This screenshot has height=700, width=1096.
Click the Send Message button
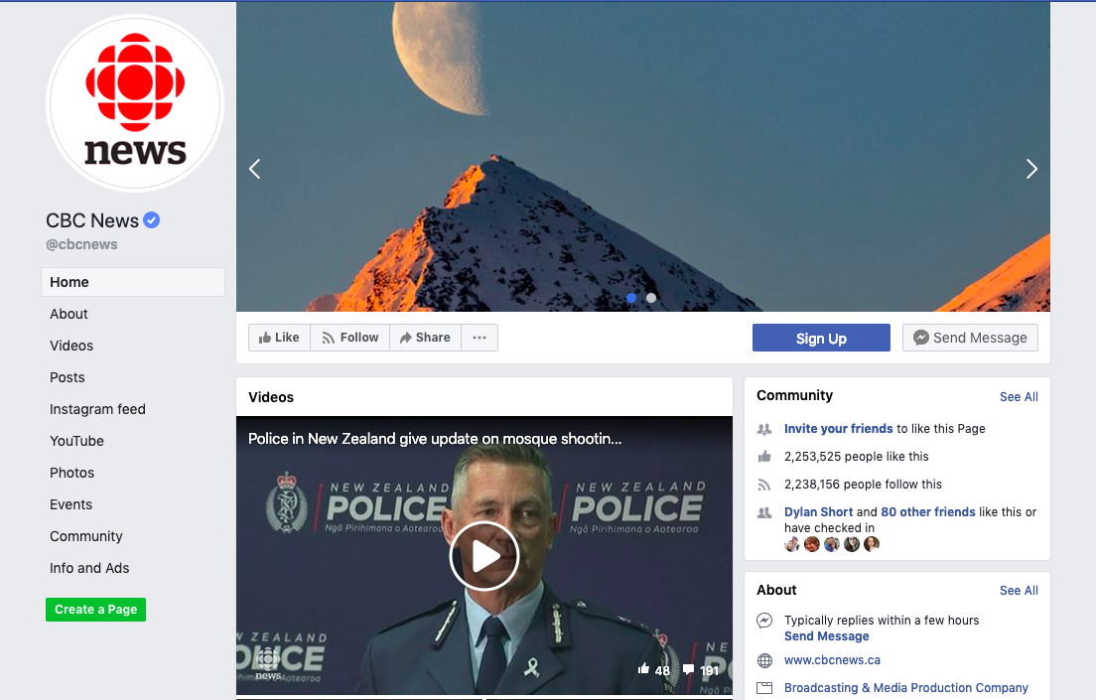(970, 338)
